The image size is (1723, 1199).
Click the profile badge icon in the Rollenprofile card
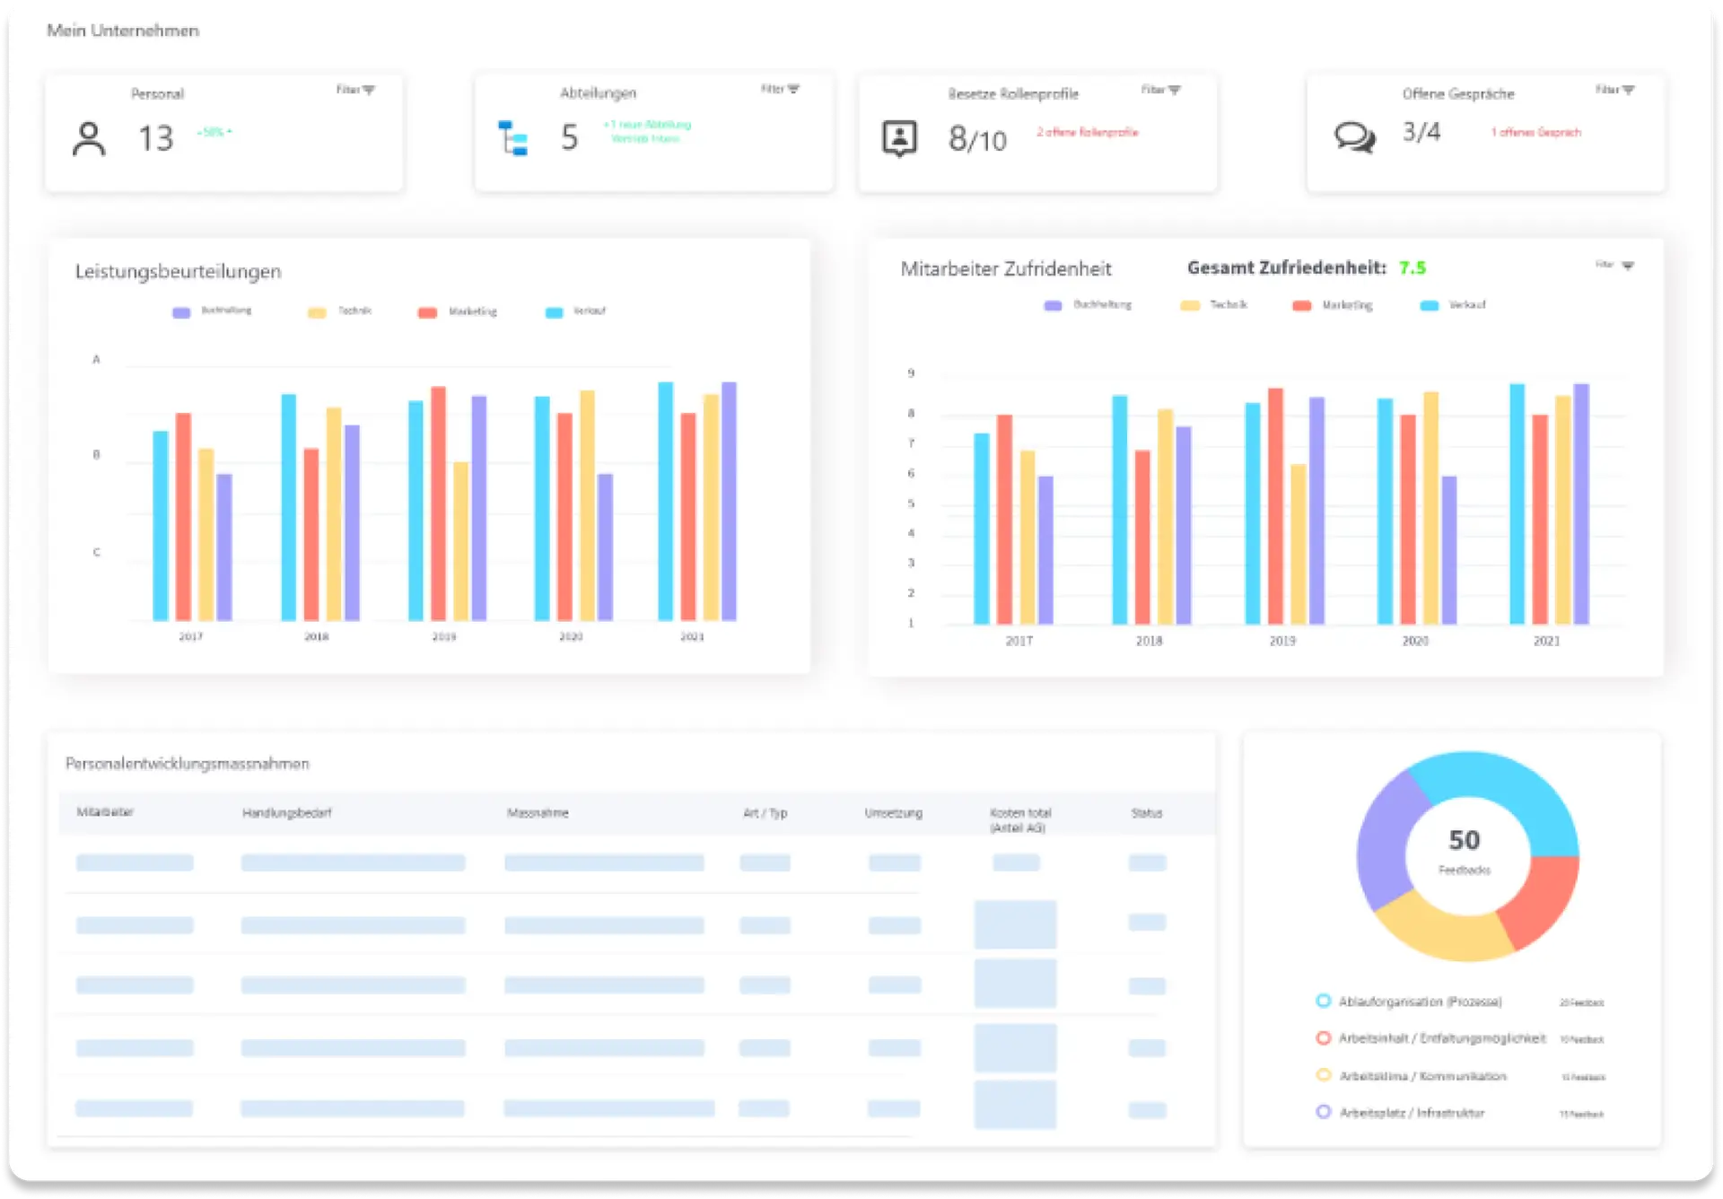pos(899,139)
